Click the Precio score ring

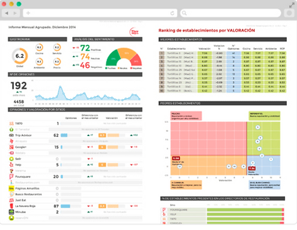57,61
